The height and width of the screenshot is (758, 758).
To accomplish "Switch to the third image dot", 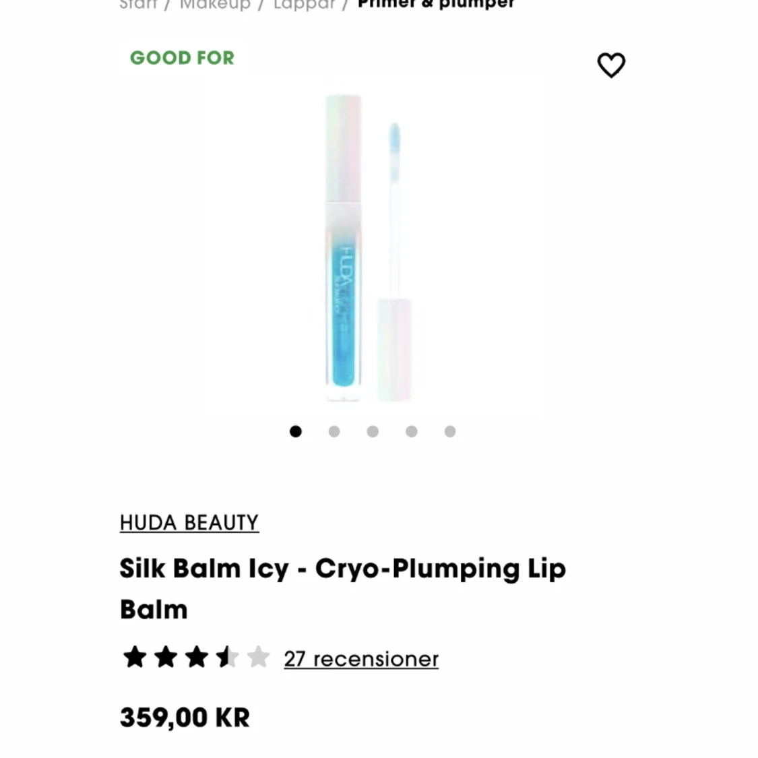I will pos(373,431).
